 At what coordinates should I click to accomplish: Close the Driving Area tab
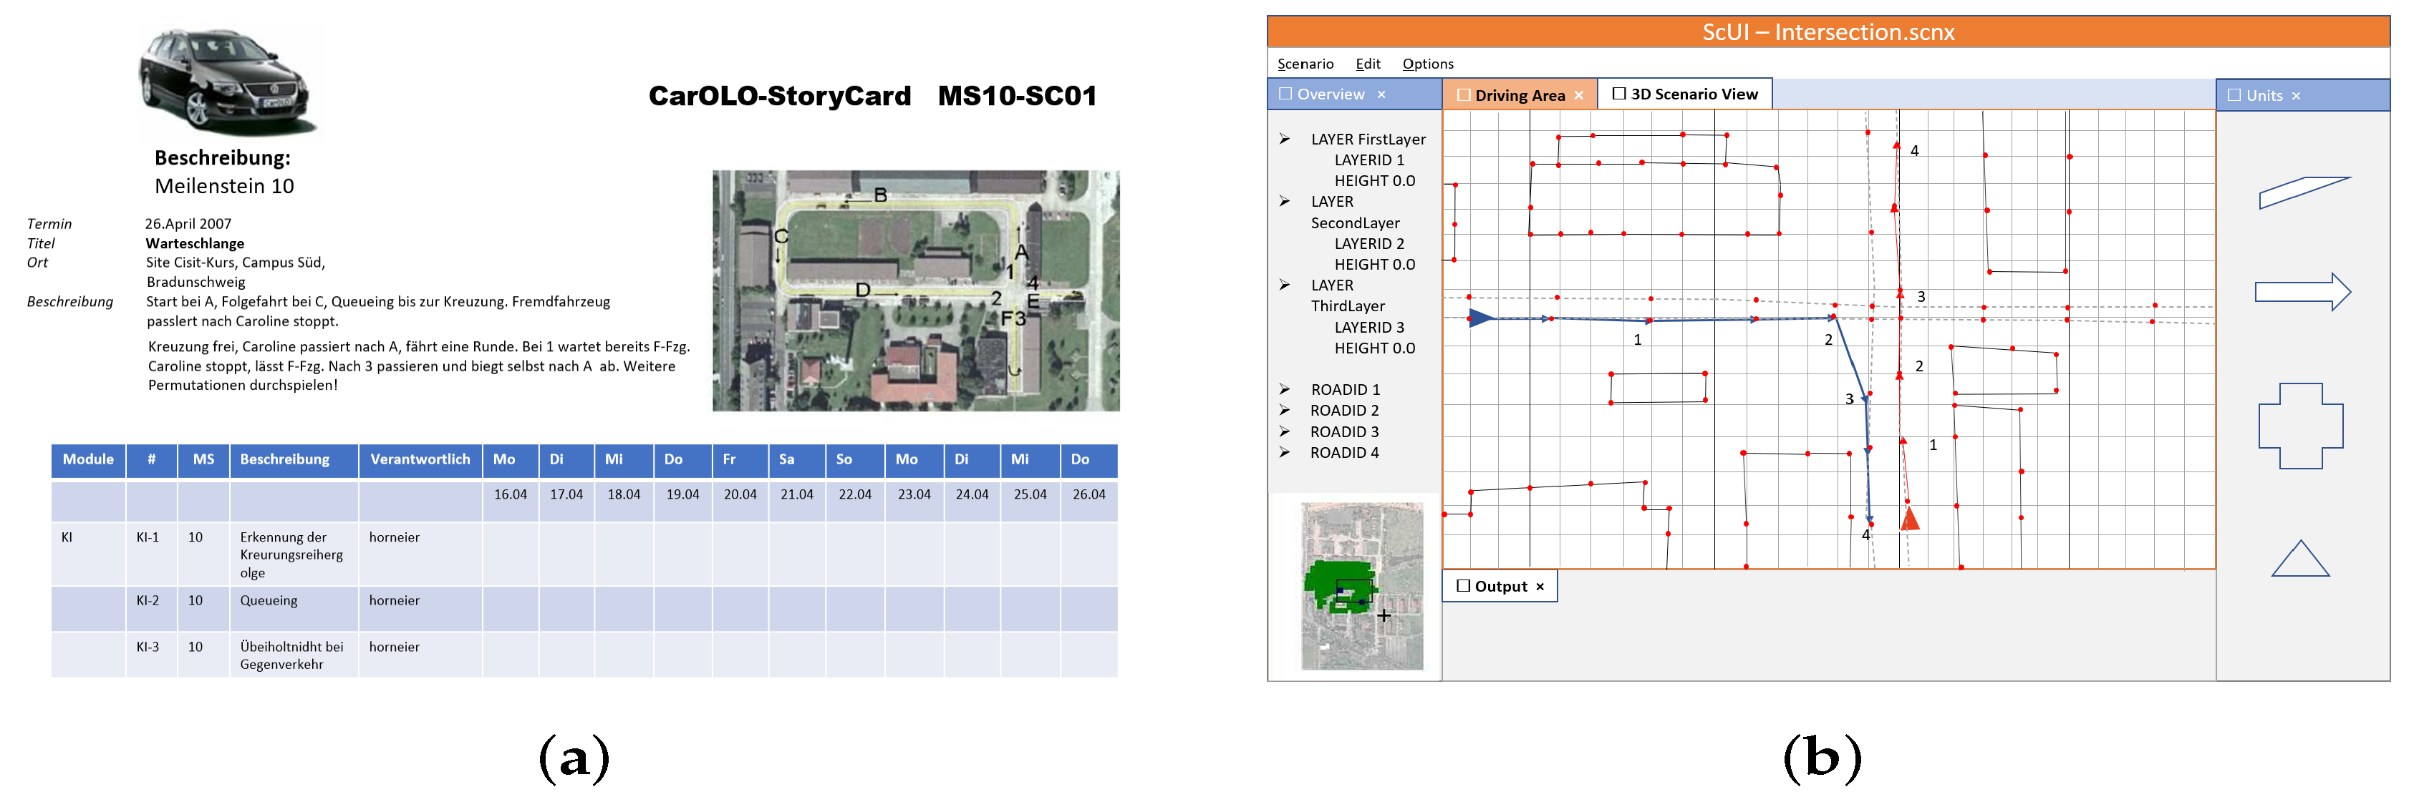click(1578, 95)
